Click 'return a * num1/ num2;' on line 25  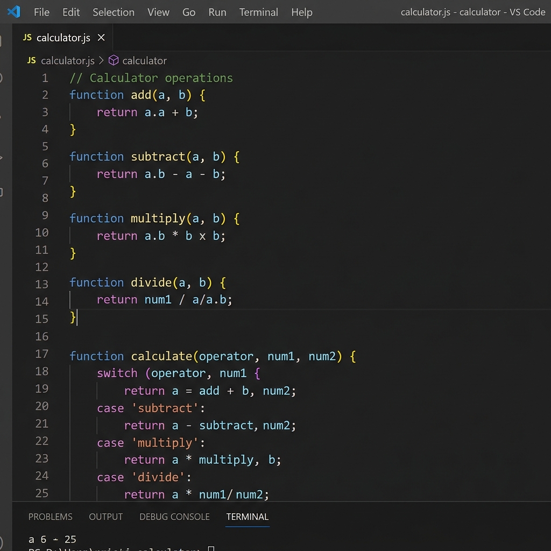click(197, 495)
